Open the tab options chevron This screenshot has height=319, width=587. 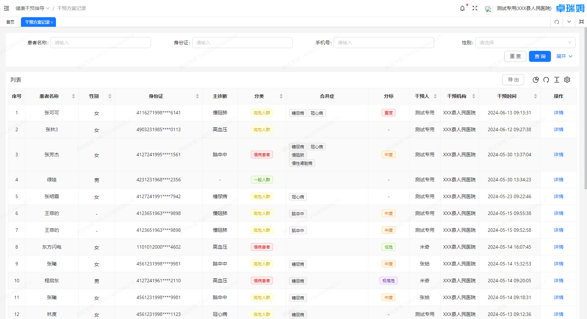tap(569, 22)
